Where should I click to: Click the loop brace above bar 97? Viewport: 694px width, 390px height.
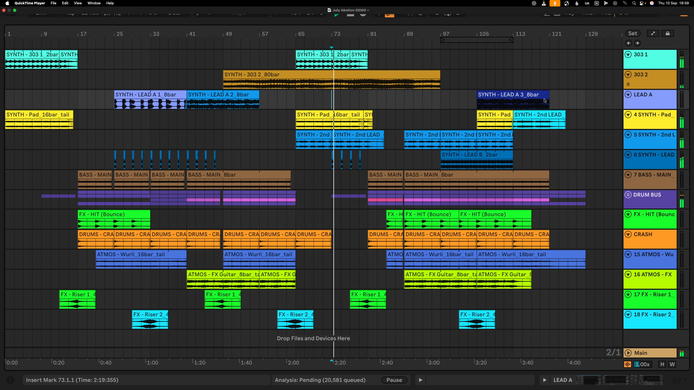(477, 40)
